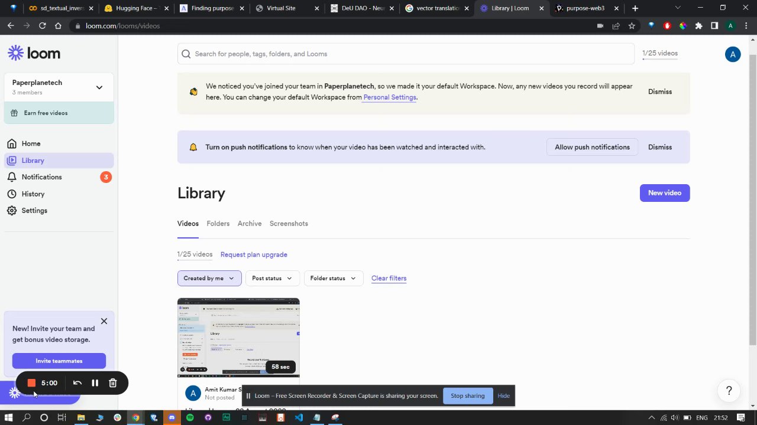Viewport: 757px width, 425px height.
Task: Open the Extensions puzzle icon
Action: pyautogui.click(x=698, y=26)
